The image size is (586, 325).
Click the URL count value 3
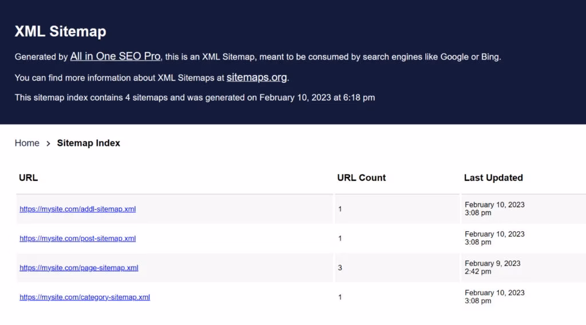click(340, 268)
